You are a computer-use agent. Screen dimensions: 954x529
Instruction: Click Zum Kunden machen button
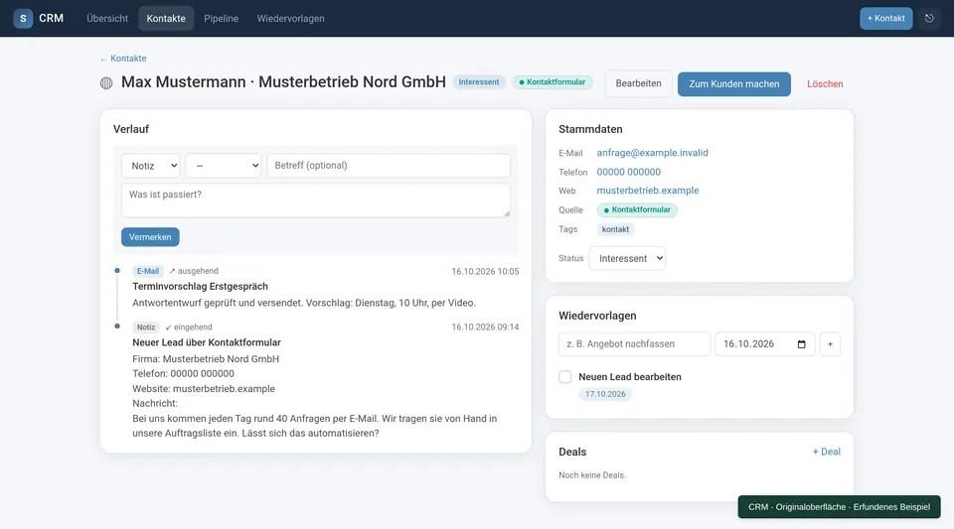[x=733, y=83]
